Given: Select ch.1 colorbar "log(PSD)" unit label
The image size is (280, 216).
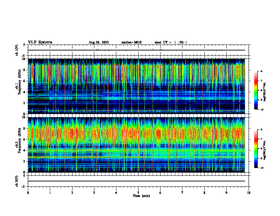Looking at the screenshot, I should pos(265,92).
